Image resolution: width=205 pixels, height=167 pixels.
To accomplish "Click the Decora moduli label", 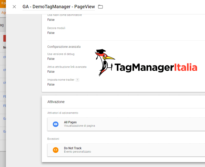I will 56,28.
